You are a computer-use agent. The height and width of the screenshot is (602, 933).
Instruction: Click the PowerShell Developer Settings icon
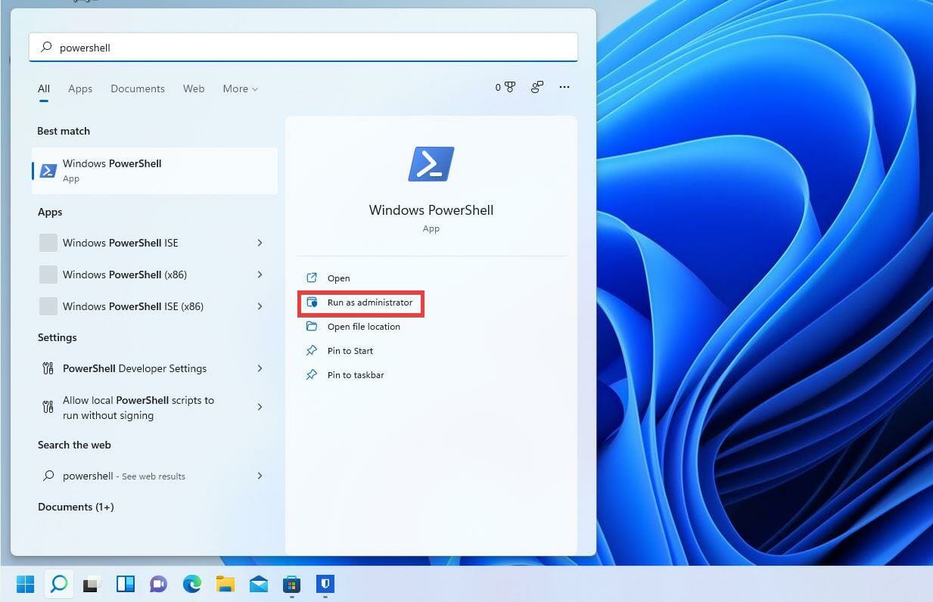(x=48, y=368)
